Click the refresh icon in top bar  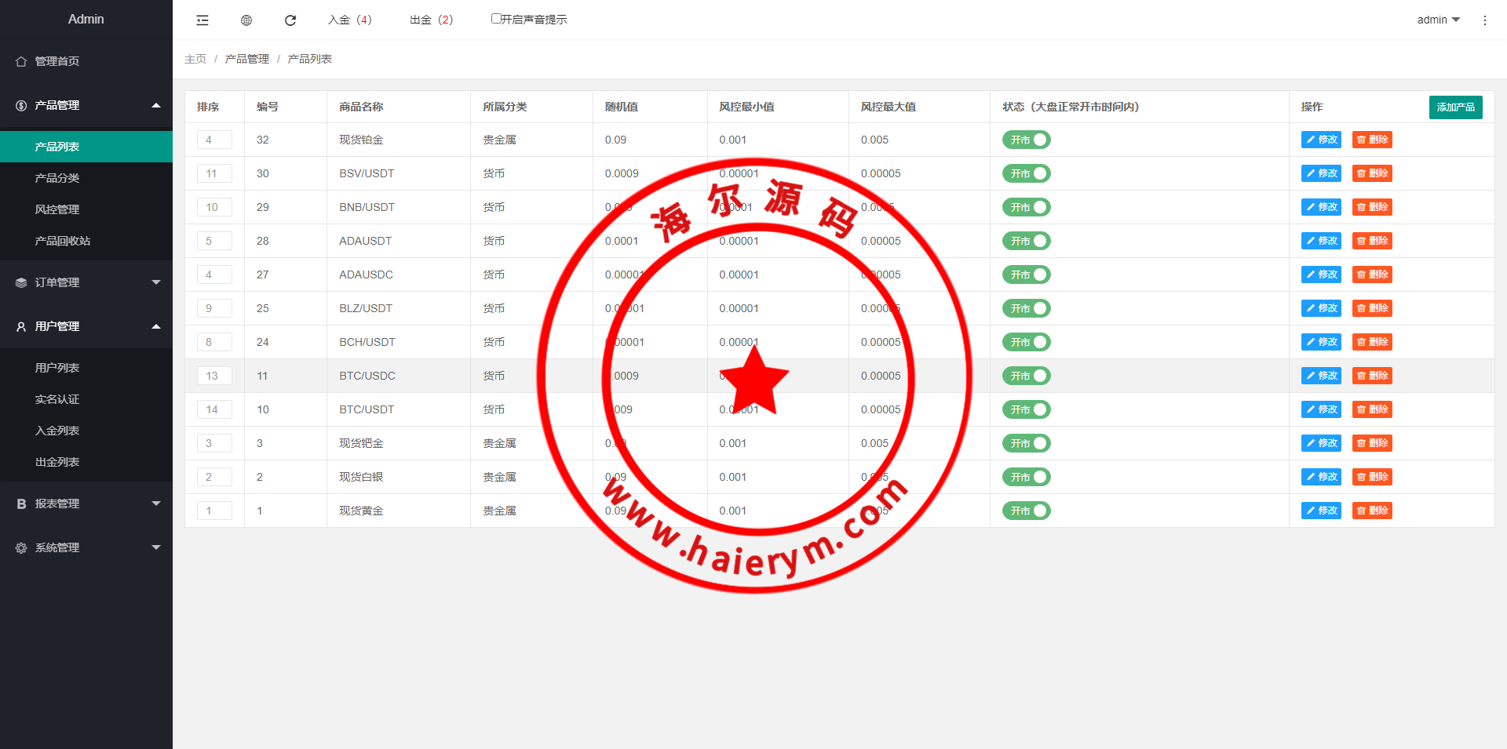(x=290, y=20)
